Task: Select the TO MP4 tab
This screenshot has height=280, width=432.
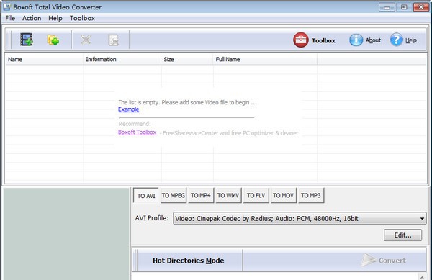Action: pyautogui.click(x=201, y=196)
